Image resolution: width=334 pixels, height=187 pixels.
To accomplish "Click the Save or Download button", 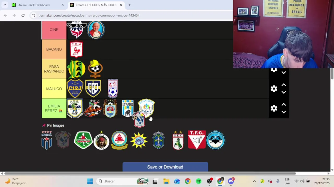I will 165,167.
